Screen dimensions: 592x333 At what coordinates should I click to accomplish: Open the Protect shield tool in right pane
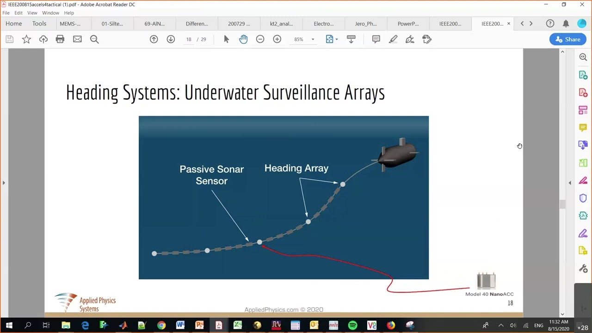[583, 198]
